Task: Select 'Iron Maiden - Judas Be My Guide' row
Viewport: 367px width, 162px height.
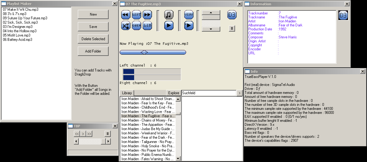Action: coord(148,129)
